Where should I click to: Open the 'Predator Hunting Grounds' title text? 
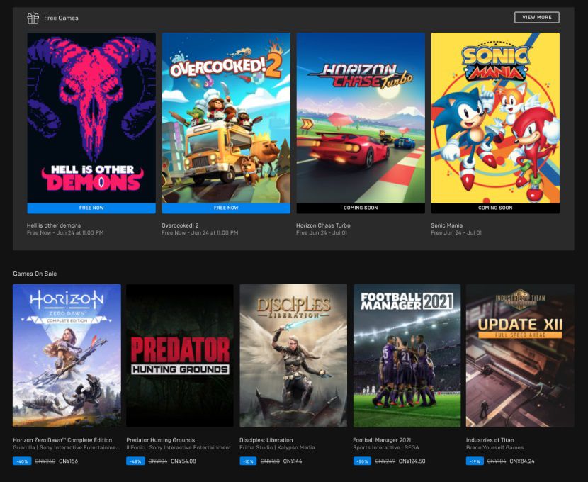tap(161, 440)
